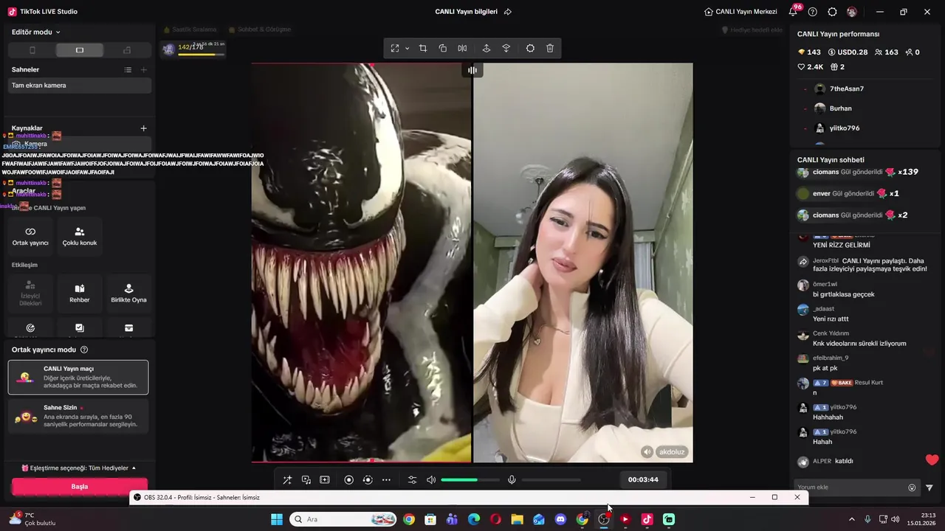Select the Kamera source
945x531 pixels.
(x=80, y=144)
